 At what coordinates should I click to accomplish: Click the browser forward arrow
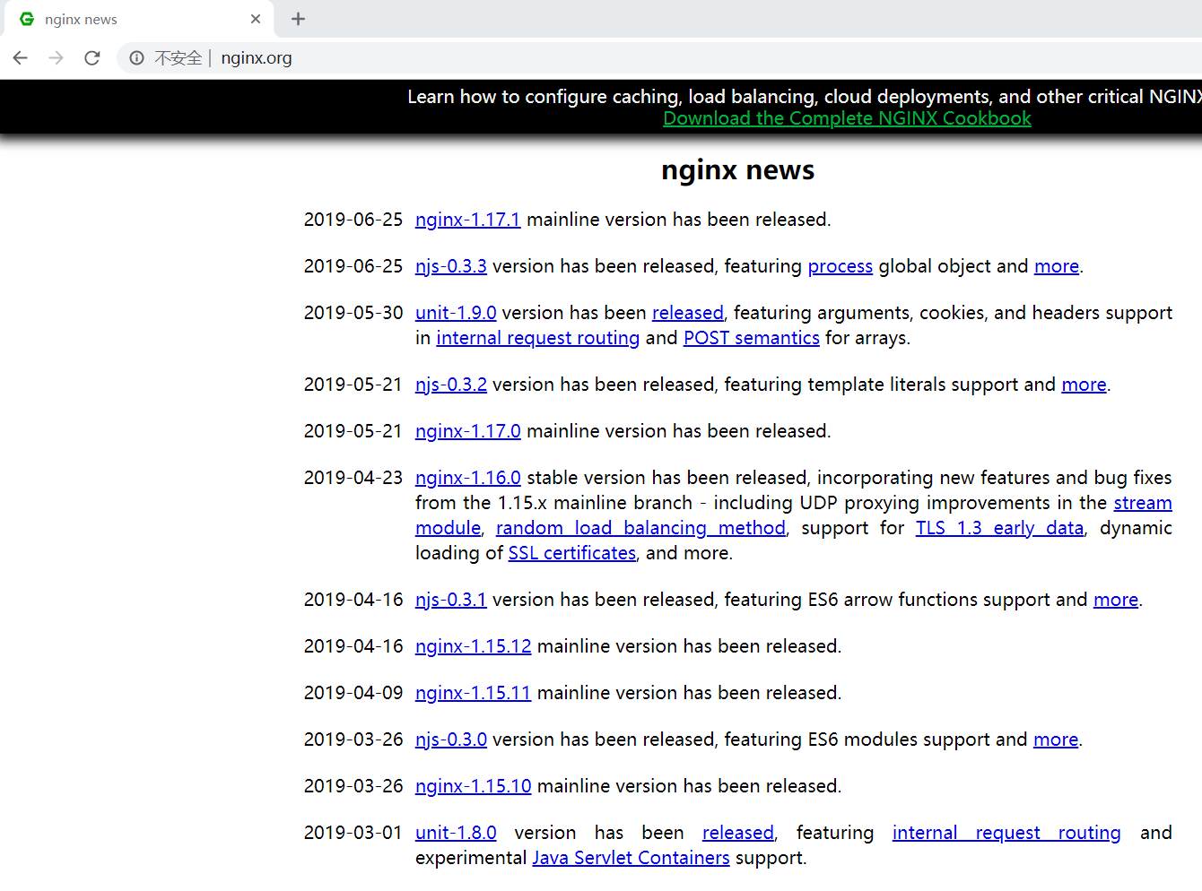(x=56, y=58)
